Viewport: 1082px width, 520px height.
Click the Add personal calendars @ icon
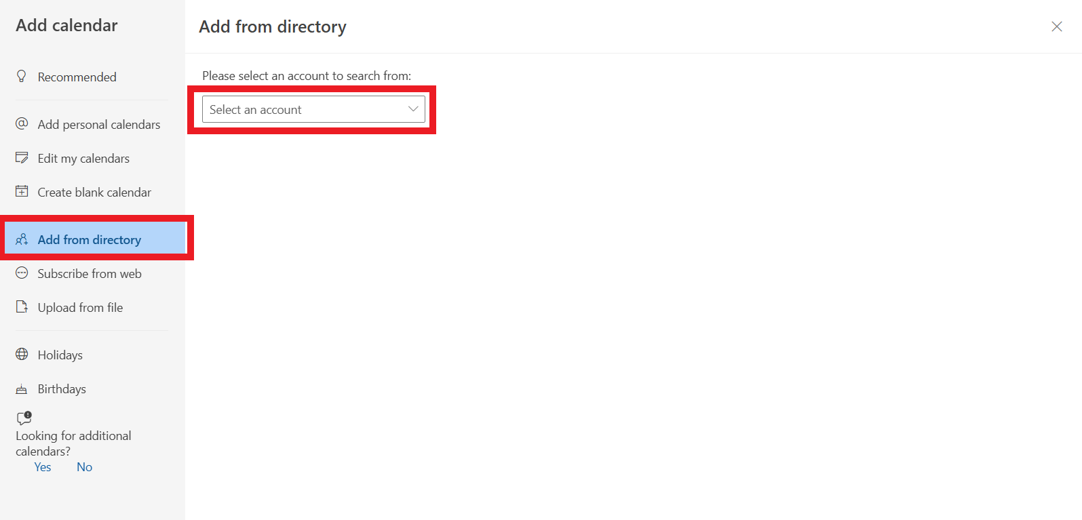(x=22, y=123)
